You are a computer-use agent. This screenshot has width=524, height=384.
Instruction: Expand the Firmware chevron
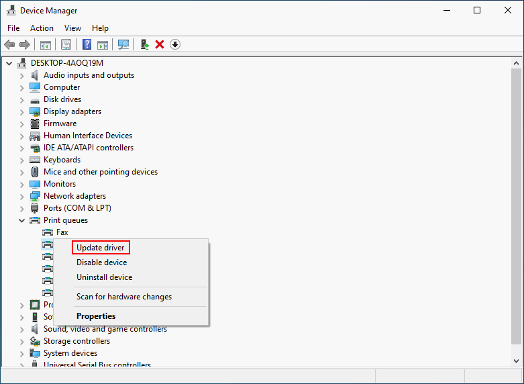coord(22,124)
